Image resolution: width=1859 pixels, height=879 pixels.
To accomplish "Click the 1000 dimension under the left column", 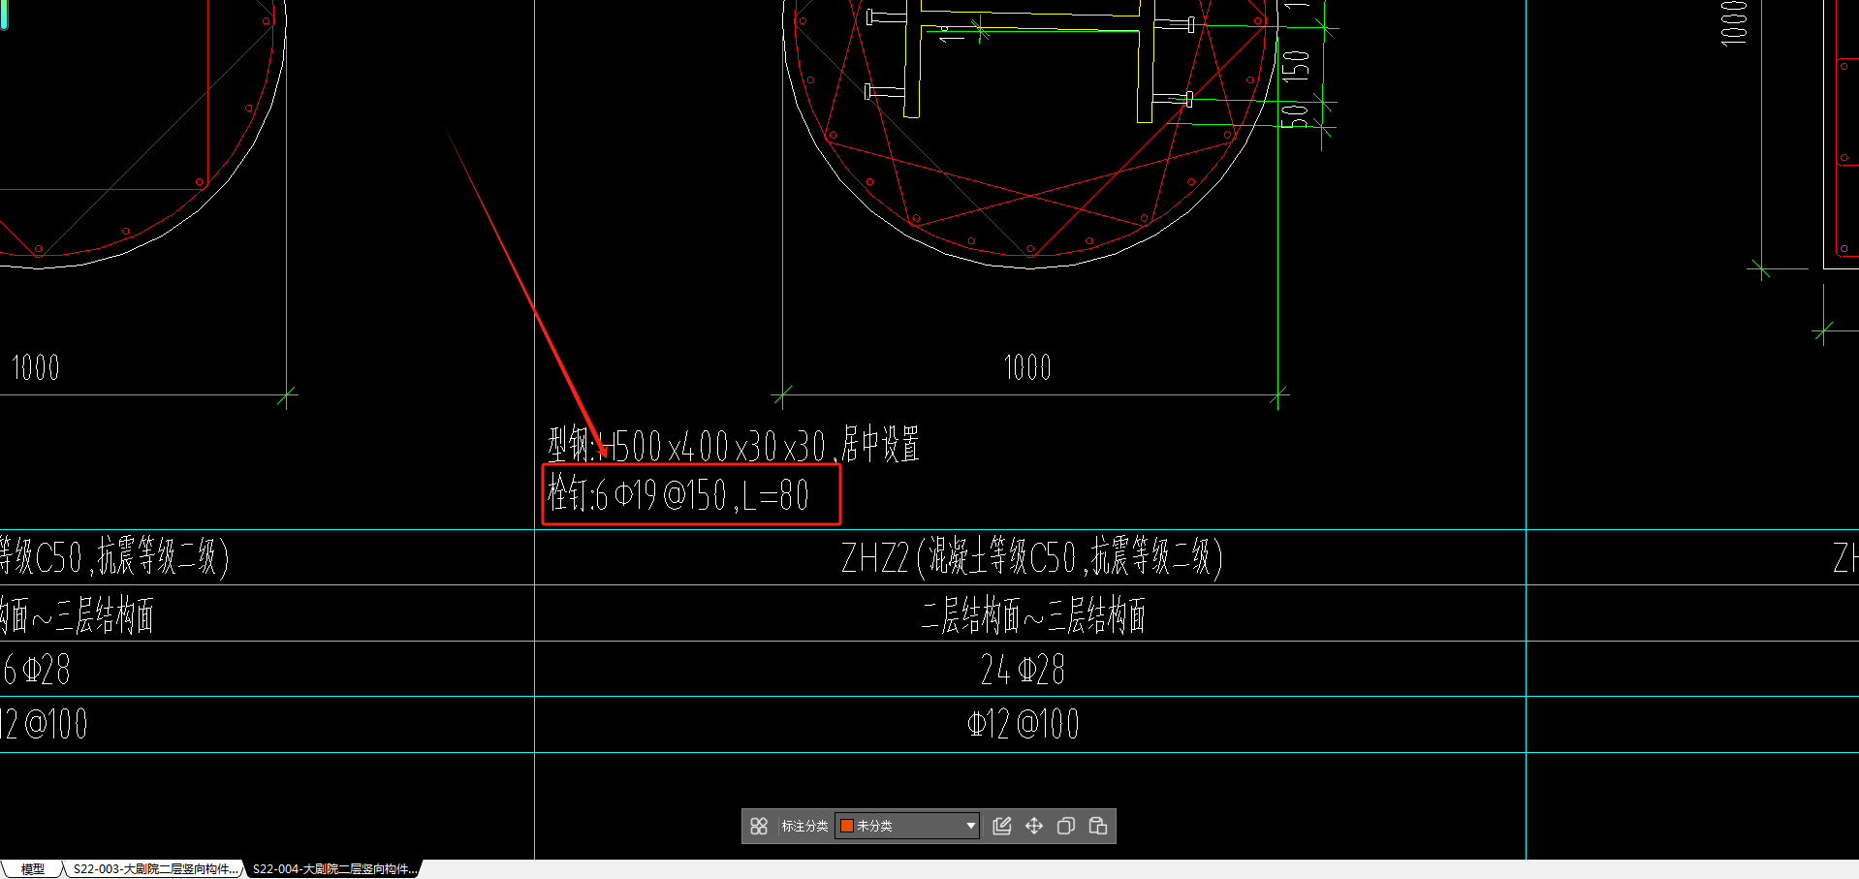I will pyautogui.click(x=36, y=367).
